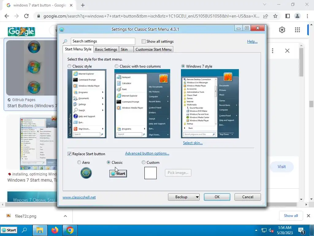
Task: Uncheck Replace Start button
Action: (70, 154)
